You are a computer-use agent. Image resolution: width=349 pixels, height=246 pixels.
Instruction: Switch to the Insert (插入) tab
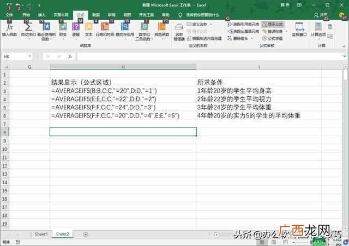(42, 15)
